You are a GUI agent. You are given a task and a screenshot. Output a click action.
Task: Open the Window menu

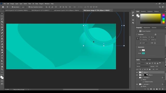click(47, 4)
